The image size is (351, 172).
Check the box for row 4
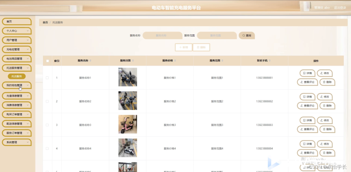(47, 148)
